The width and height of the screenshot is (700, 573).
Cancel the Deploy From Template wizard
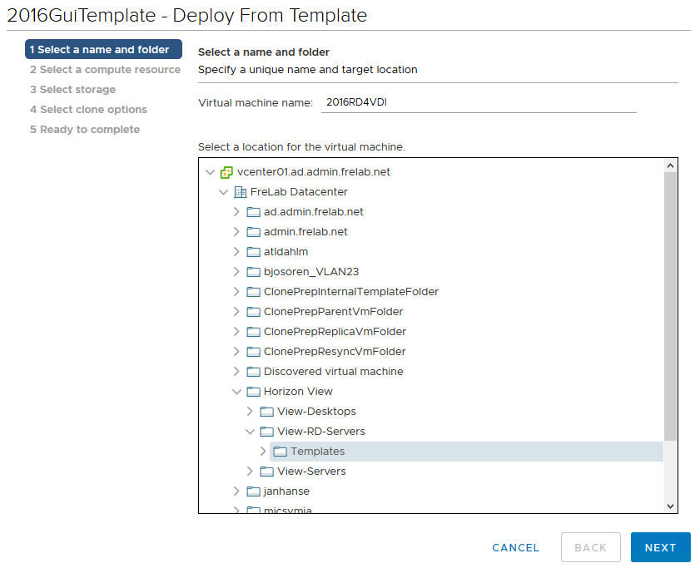coord(515,547)
